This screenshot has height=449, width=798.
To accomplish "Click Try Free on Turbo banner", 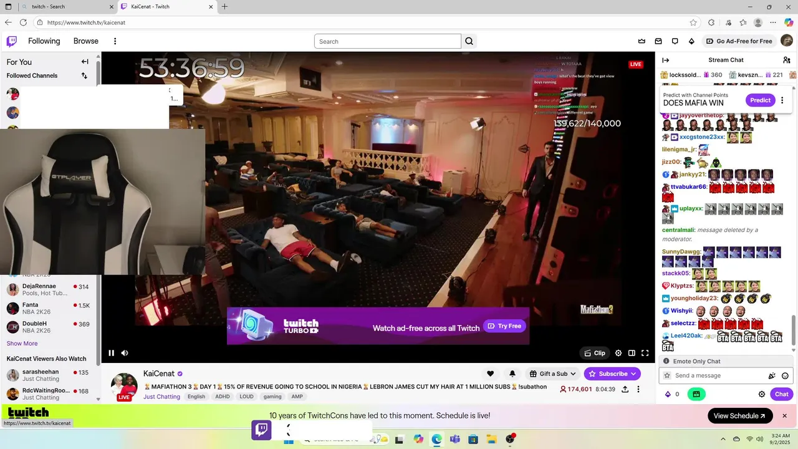I will point(505,326).
